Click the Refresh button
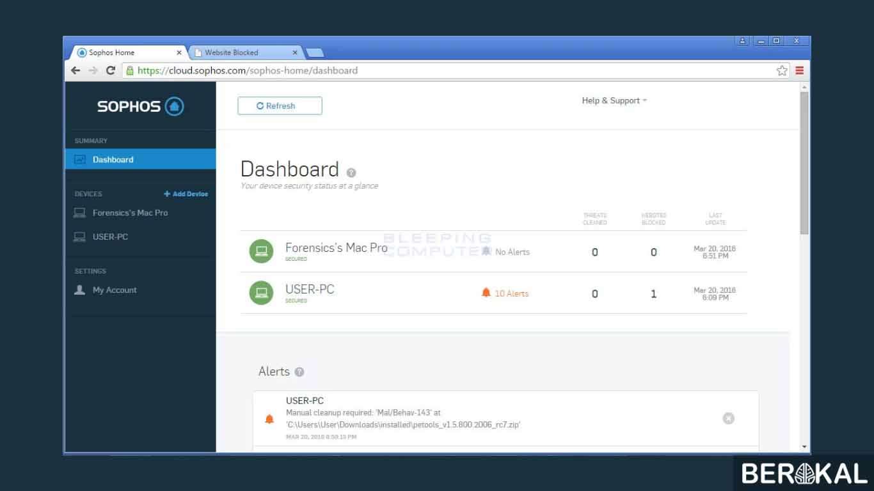This screenshot has width=874, height=491. [280, 106]
